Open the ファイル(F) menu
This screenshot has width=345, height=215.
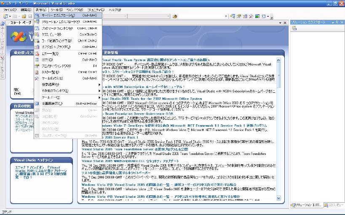click(x=9, y=10)
